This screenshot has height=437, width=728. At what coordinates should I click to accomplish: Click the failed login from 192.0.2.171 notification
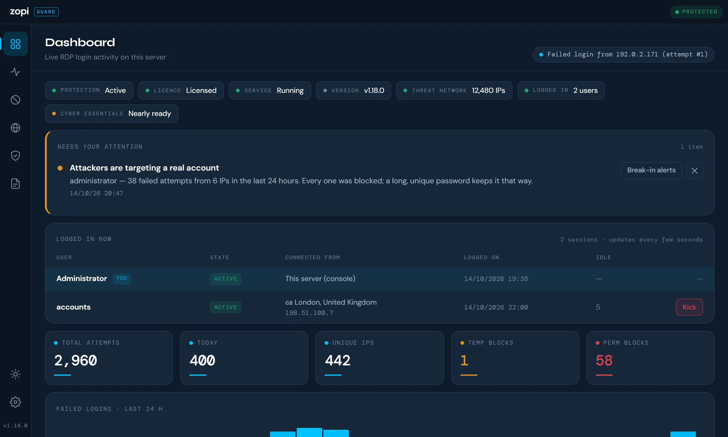pyautogui.click(x=623, y=55)
